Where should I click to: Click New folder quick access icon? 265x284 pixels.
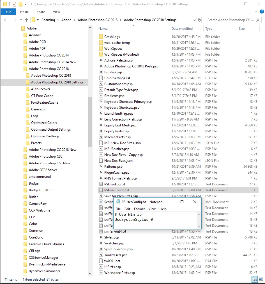pyautogui.click(x=20, y=4)
